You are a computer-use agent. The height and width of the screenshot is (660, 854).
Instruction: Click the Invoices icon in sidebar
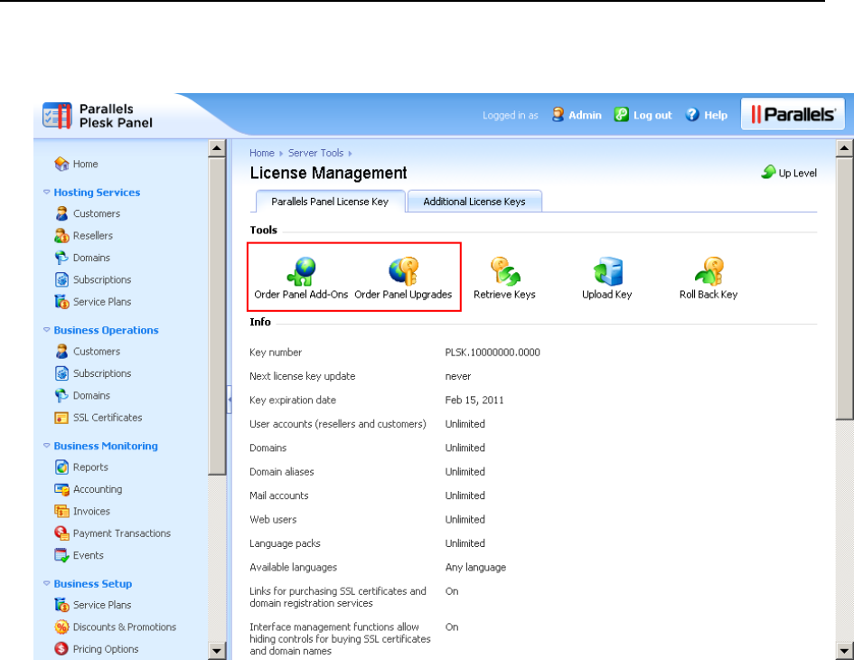tap(61, 511)
